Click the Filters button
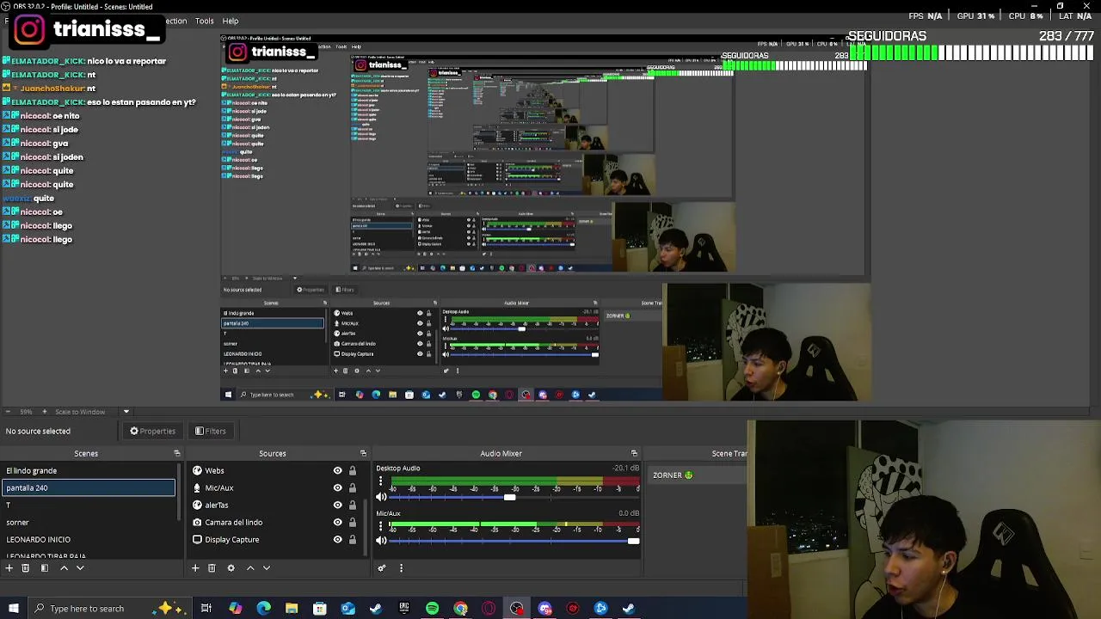The height and width of the screenshot is (619, 1101). tap(211, 432)
